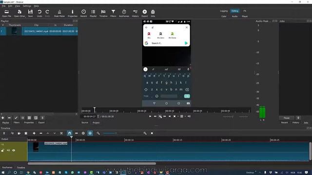Open the Properties toolbar icon
312x175 pixels.
[73, 12]
